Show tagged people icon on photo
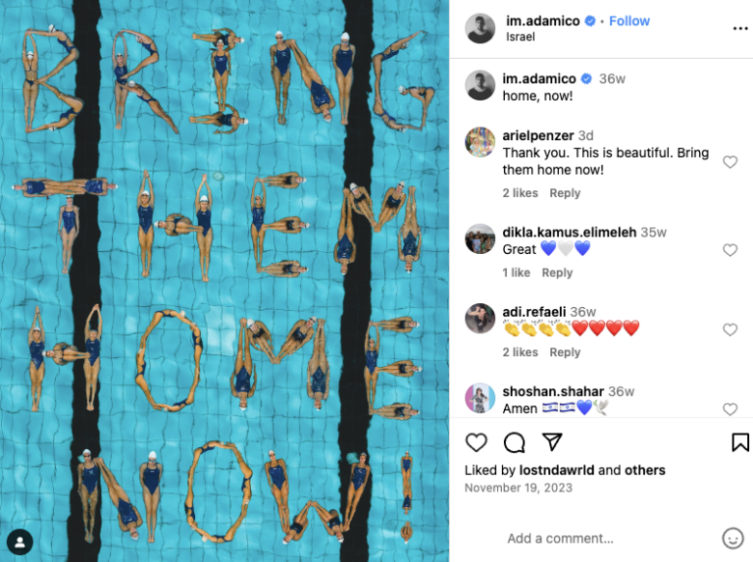Screen dimensions: 753x562 pyautogui.click(x=20, y=542)
